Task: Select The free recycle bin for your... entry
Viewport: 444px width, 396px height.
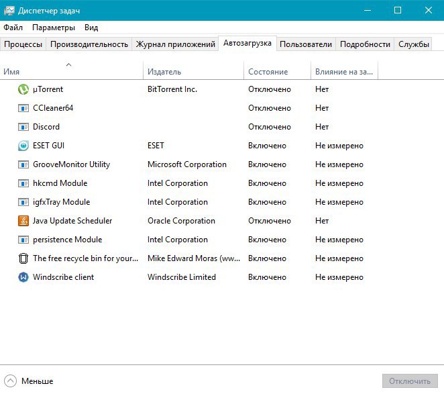Action: click(x=86, y=258)
